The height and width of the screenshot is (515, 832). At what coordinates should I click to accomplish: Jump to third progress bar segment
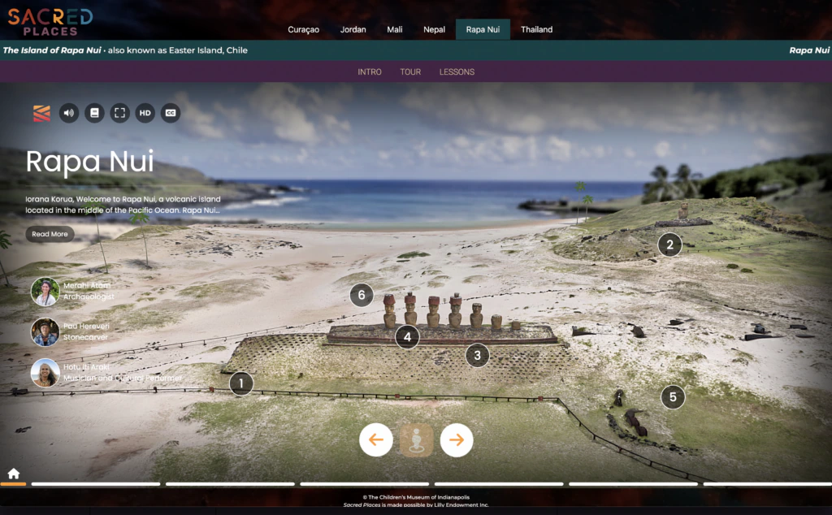pyautogui.click(x=365, y=483)
